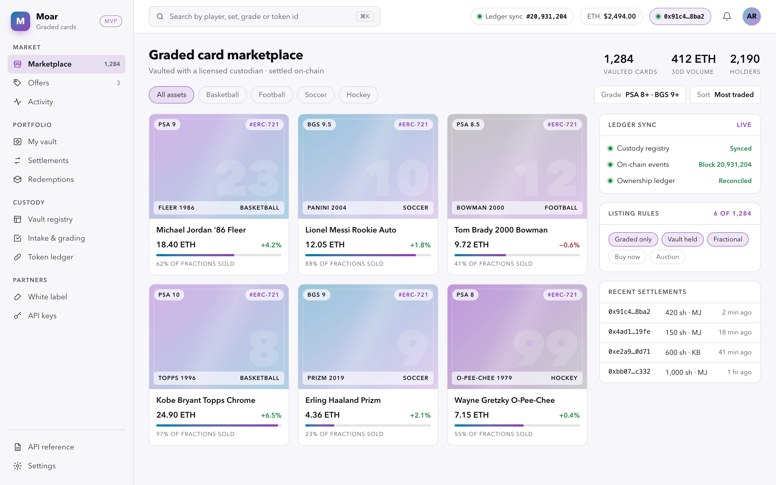Click the Redemptions box icon

(18, 179)
